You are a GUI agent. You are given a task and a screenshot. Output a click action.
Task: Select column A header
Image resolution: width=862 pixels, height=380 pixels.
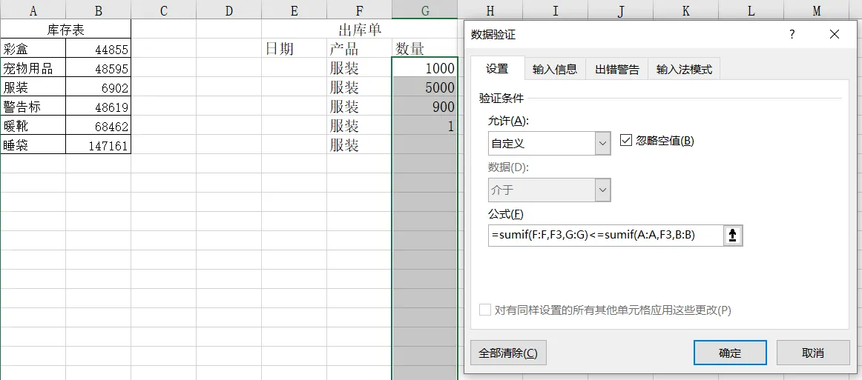(33, 10)
